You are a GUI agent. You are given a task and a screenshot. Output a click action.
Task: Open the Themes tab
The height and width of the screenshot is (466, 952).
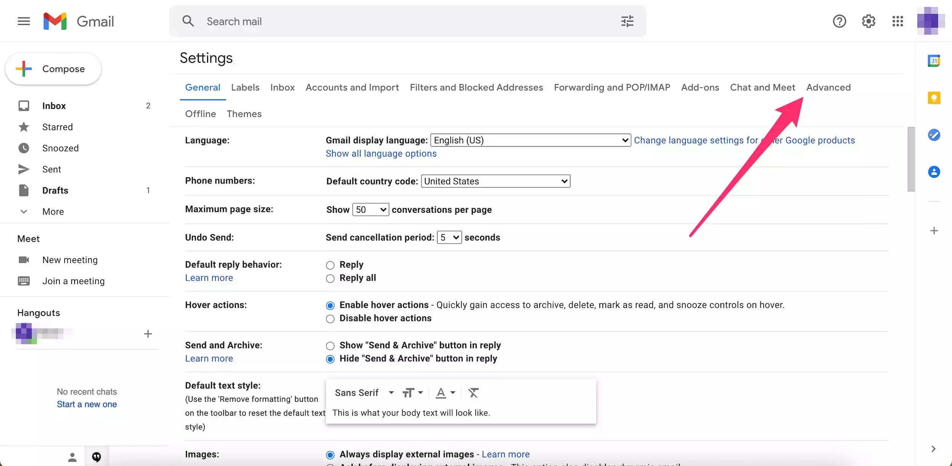pos(244,114)
